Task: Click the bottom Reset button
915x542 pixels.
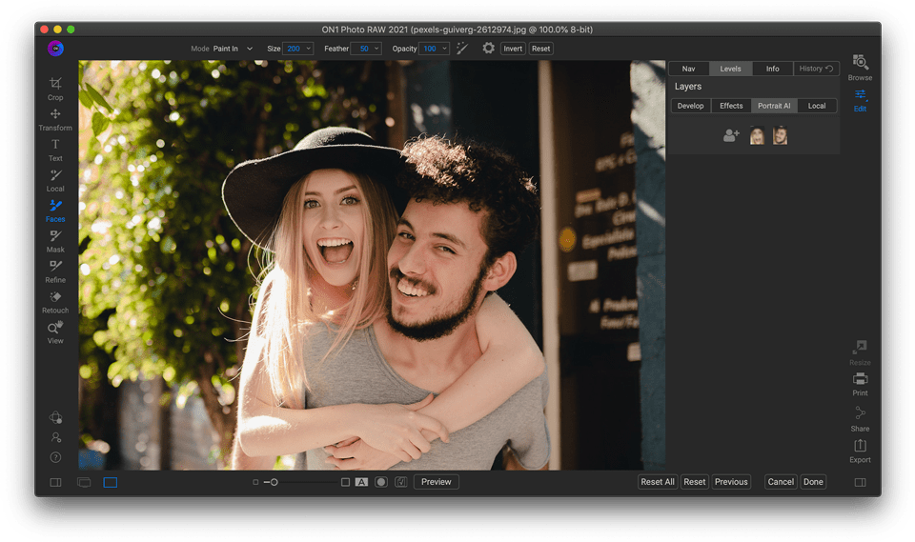Action: [695, 482]
